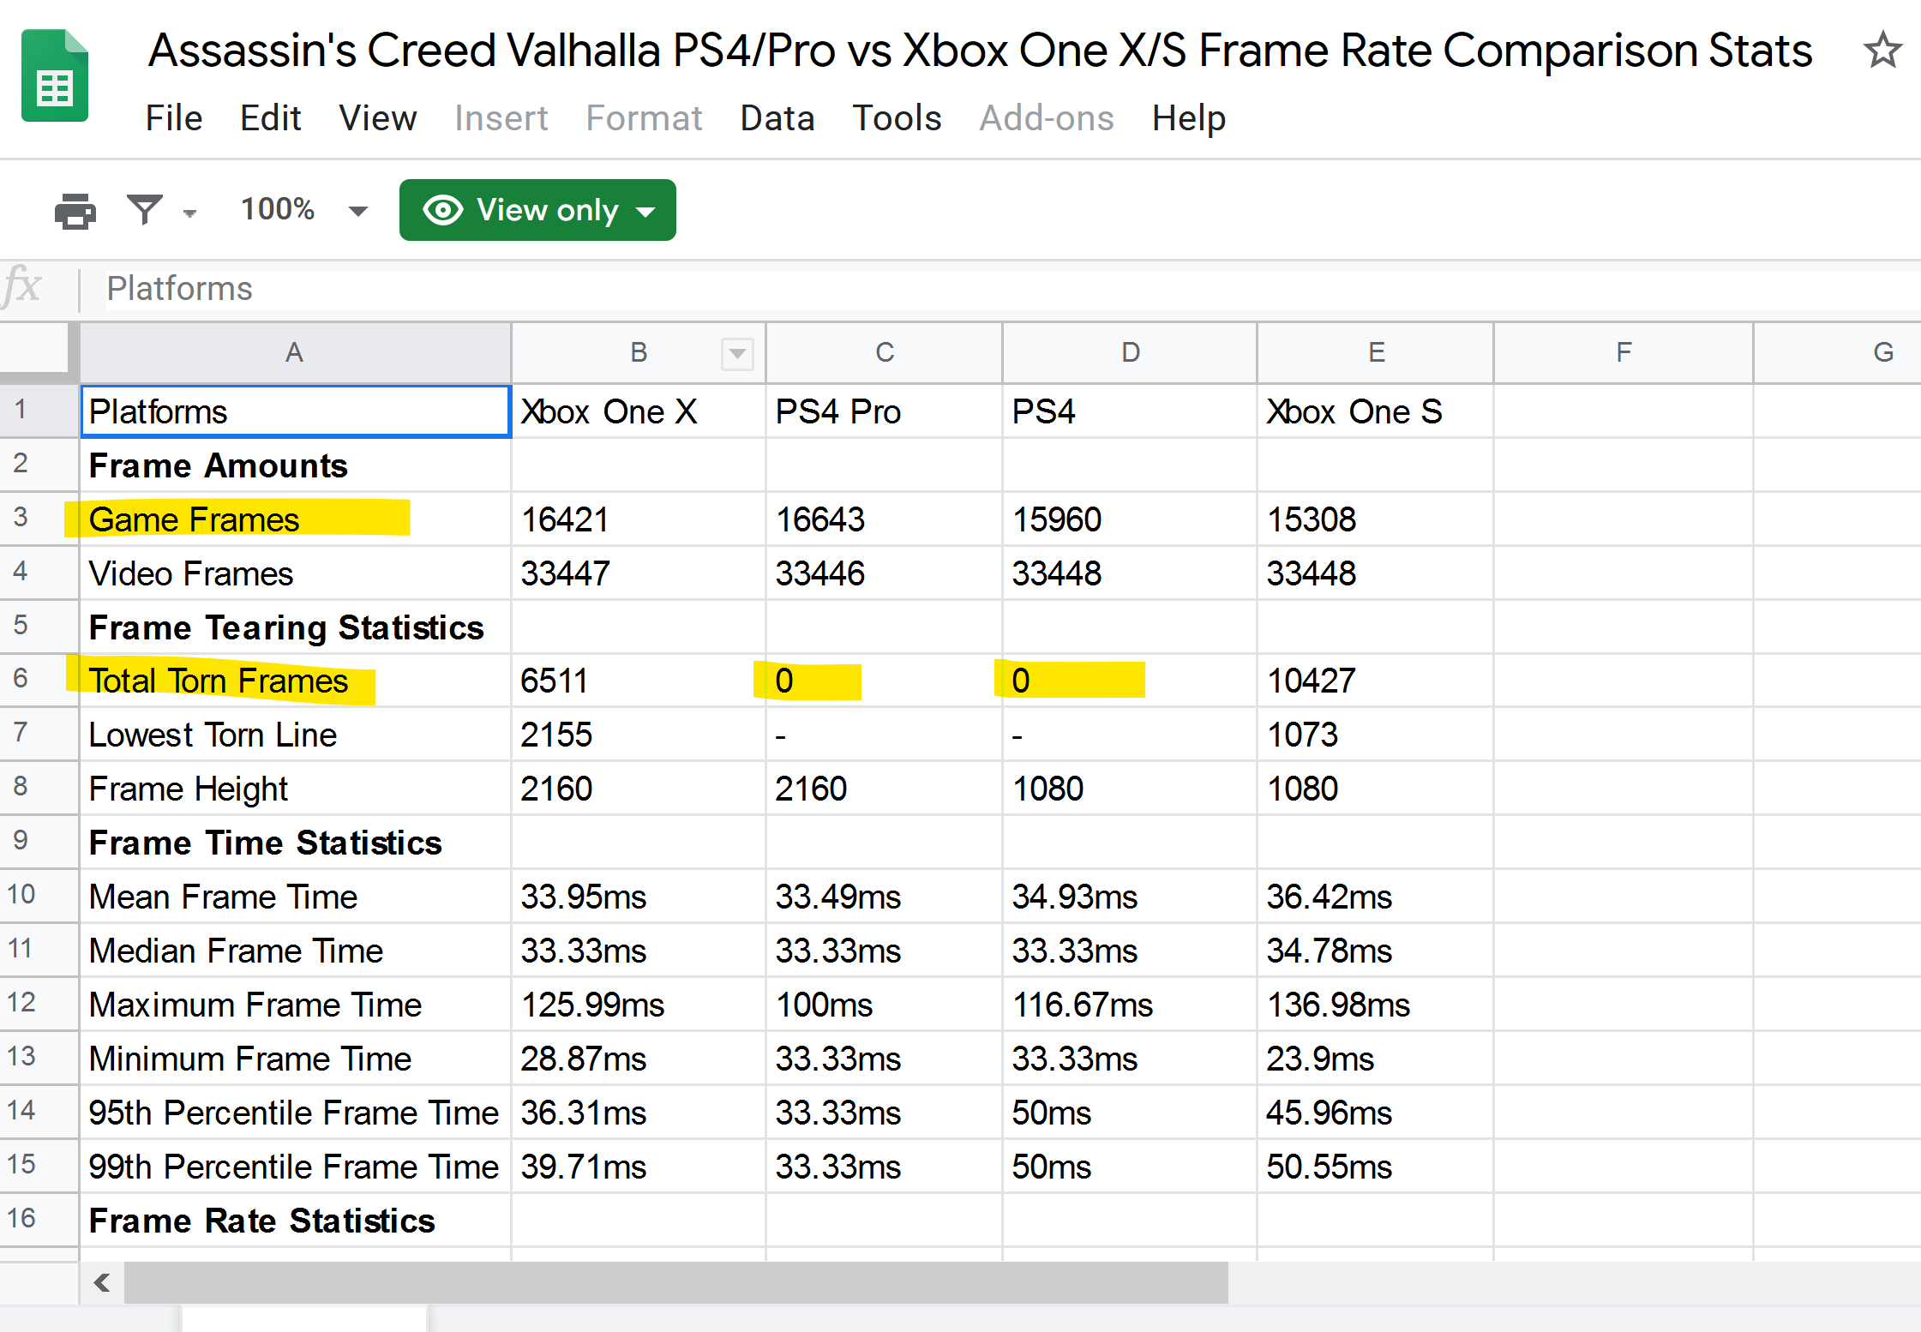Viewport: 1921px width, 1332px height.
Task: Open the 100% zoom dropdown
Action: click(304, 209)
